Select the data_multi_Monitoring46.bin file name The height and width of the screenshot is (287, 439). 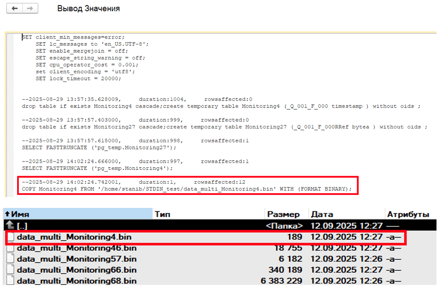coord(77,248)
